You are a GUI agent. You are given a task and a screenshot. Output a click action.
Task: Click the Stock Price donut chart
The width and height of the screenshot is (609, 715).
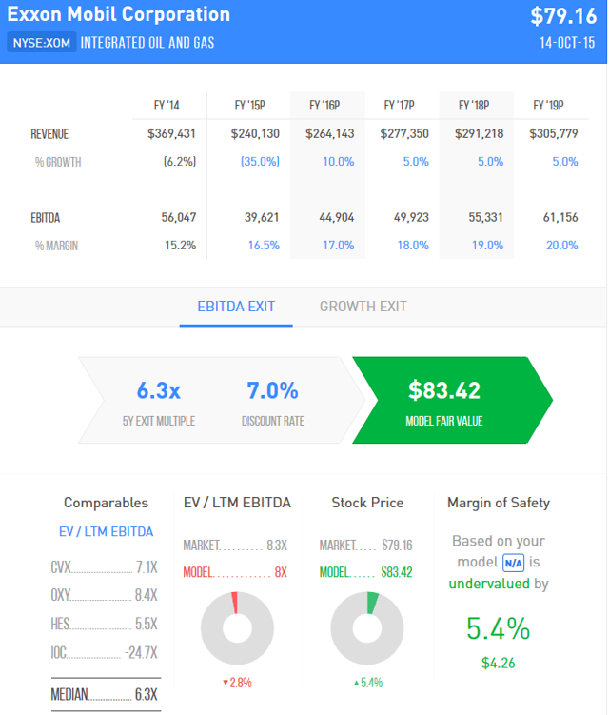click(x=367, y=628)
